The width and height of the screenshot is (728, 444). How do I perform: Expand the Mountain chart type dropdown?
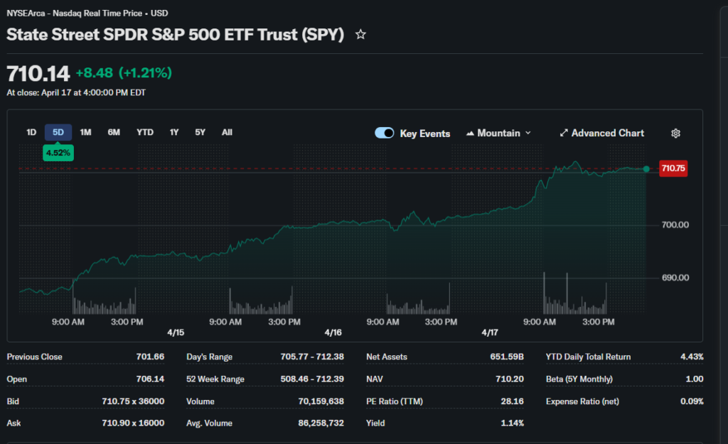[498, 134]
